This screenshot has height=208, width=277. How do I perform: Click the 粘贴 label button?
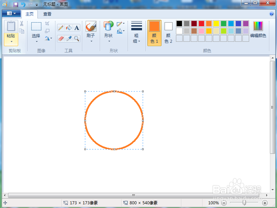[x=11, y=36]
